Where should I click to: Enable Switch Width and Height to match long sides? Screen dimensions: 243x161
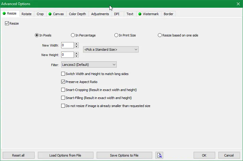click(x=63, y=74)
